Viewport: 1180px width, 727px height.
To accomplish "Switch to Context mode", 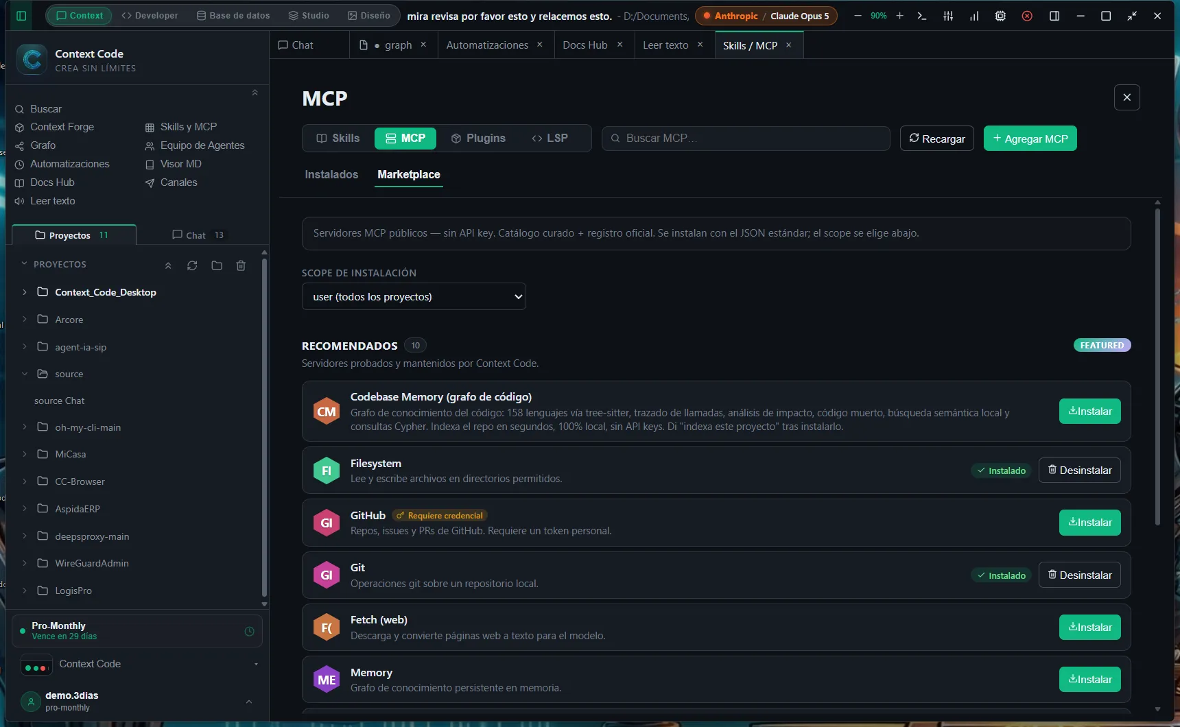I will pos(79,15).
